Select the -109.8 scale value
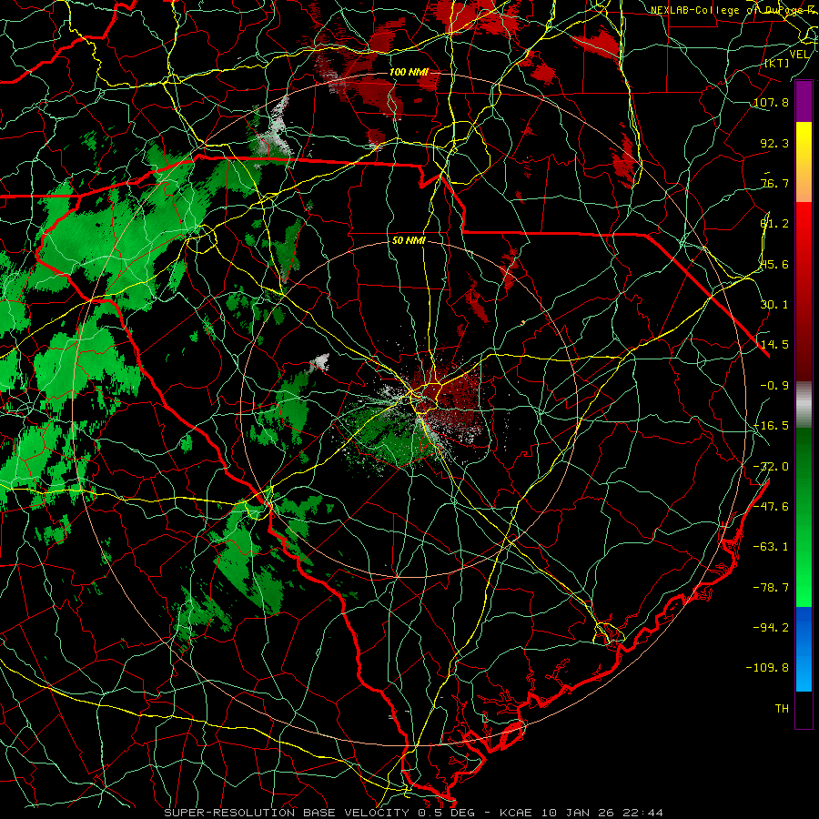 click(x=767, y=668)
